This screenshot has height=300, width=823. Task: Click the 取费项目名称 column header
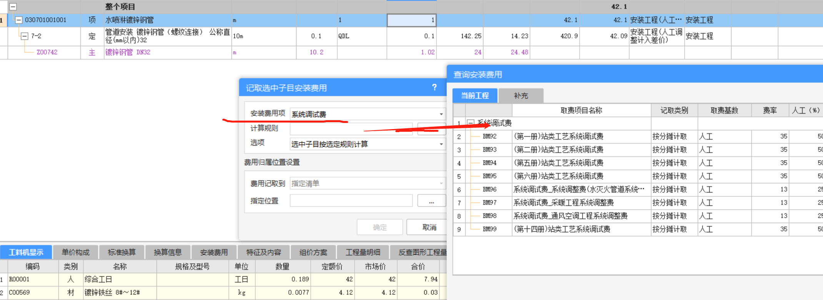coord(581,111)
